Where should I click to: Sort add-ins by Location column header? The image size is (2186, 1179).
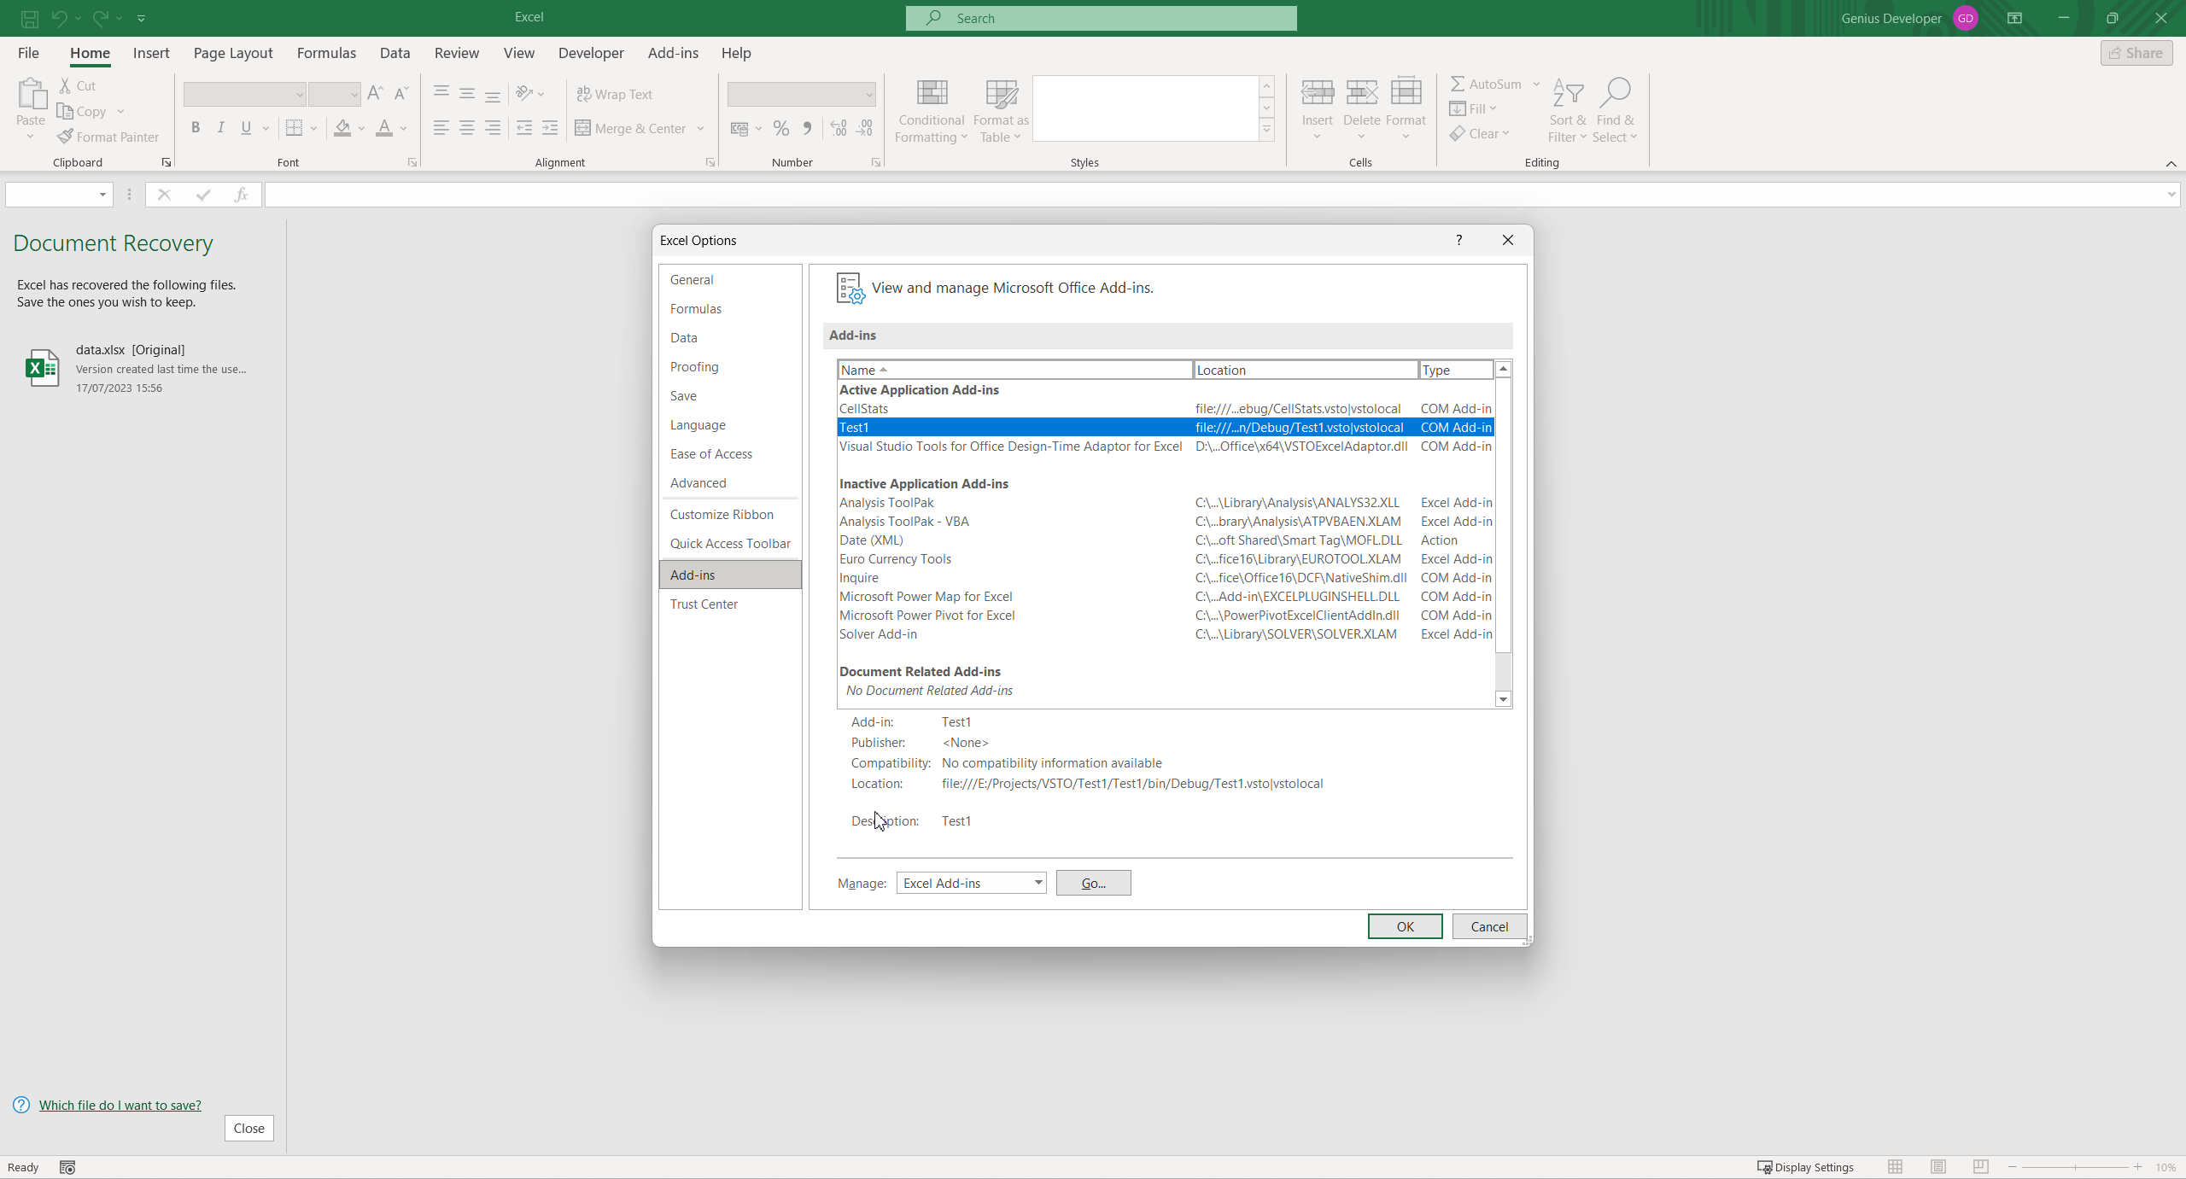pos(1305,370)
